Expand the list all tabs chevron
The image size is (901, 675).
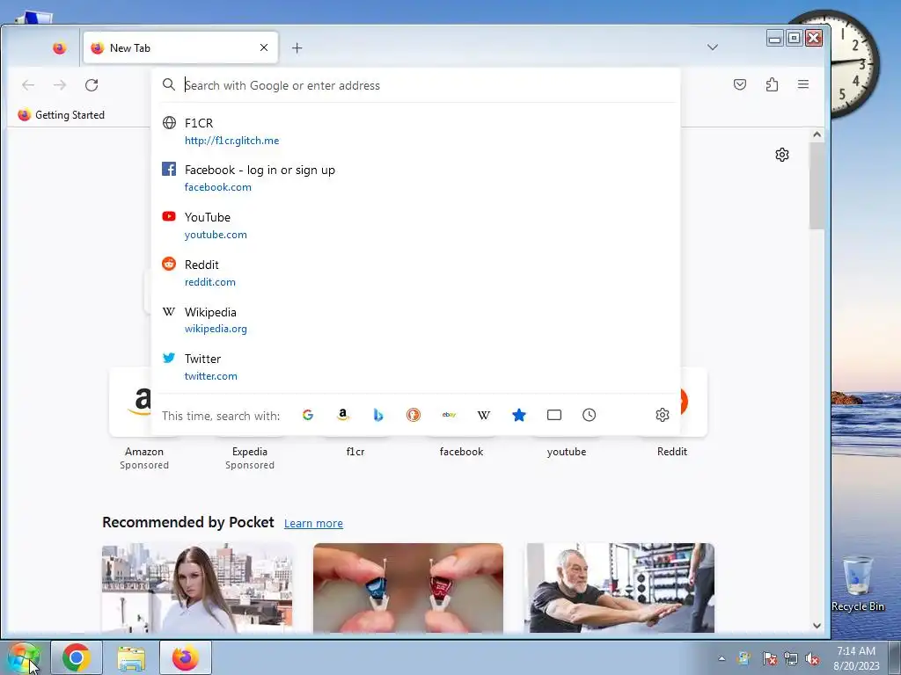point(713,47)
